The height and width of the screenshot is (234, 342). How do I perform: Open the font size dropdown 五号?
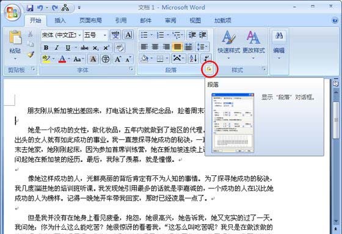point(95,35)
